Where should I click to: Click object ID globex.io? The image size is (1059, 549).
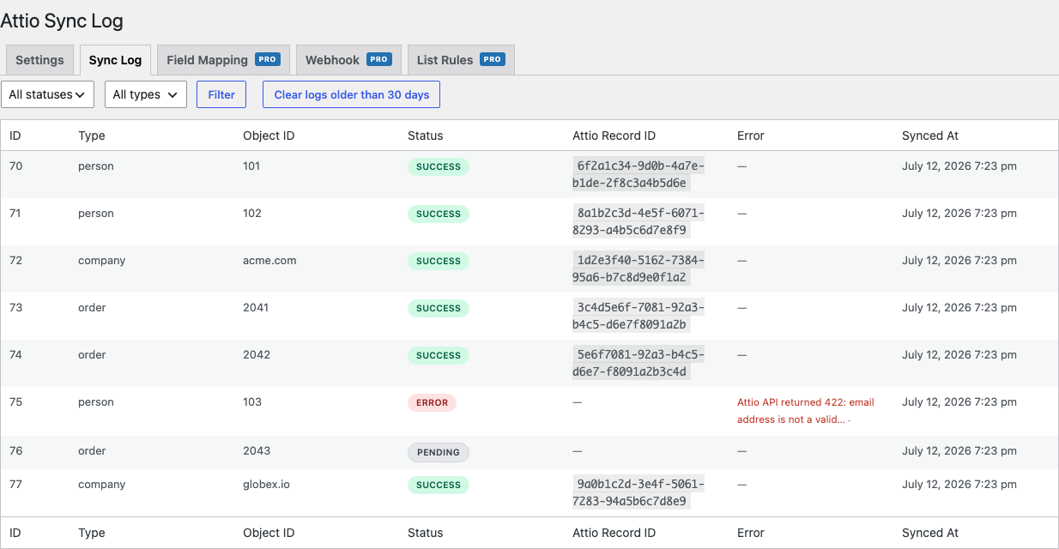point(266,484)
